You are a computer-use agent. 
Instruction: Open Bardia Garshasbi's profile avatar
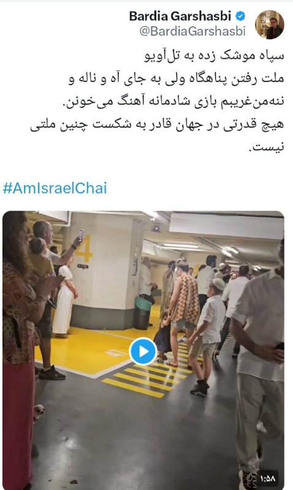coord(270,24)
